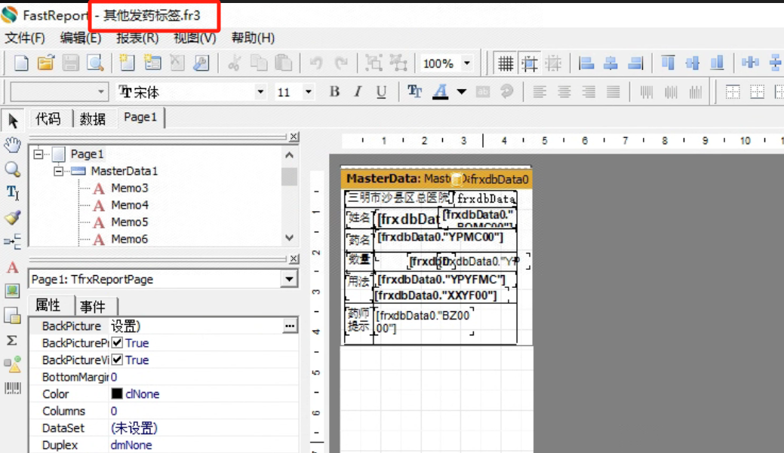Toggle BackPicturePrintable checkbox
The width and height of the screenshot is (784, 453).
117,343
